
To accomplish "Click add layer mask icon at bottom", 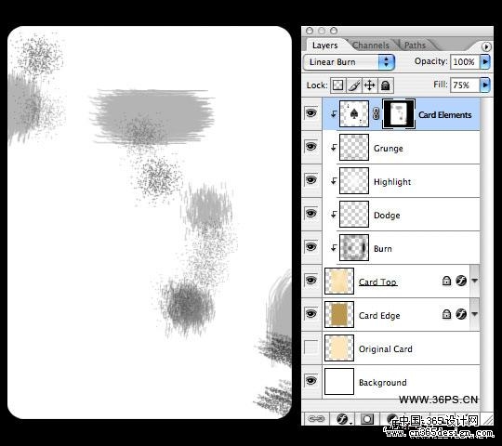I will coord(367,418).
